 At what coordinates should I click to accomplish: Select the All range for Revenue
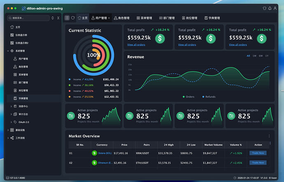248,56
